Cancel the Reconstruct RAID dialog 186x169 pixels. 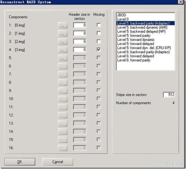click(x=58, y=162)
